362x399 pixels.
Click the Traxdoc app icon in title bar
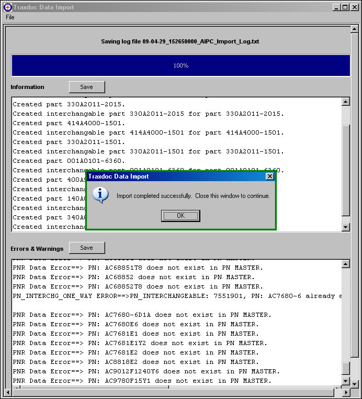(x=8, y=7)
